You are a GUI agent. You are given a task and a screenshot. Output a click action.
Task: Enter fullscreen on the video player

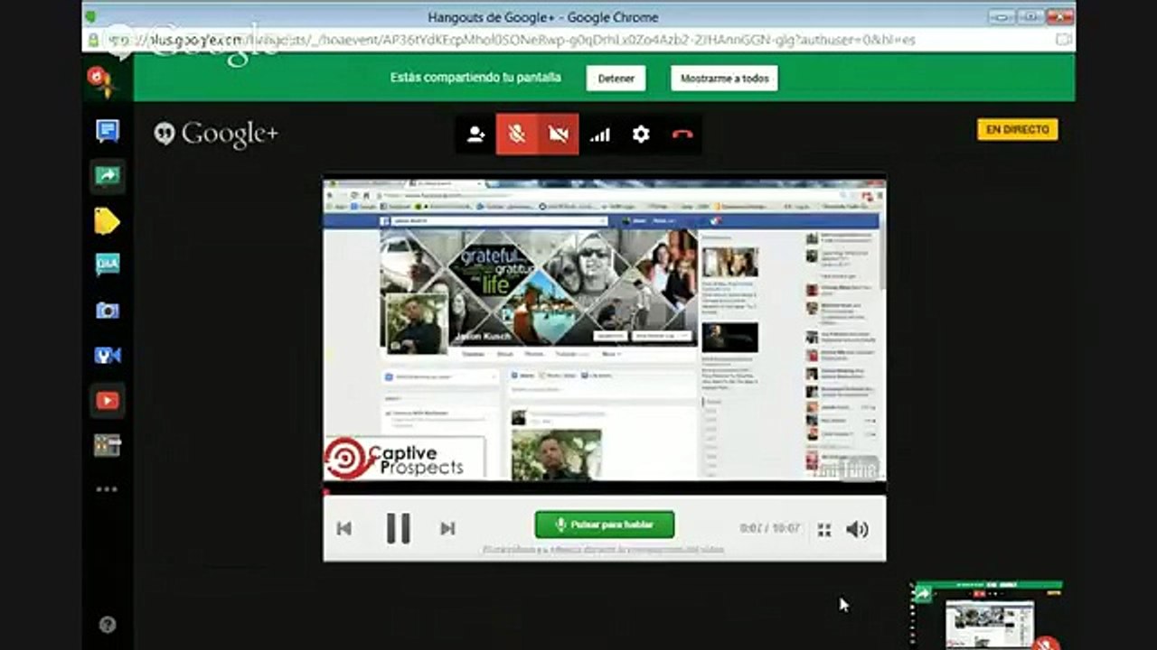coord(824,530)
